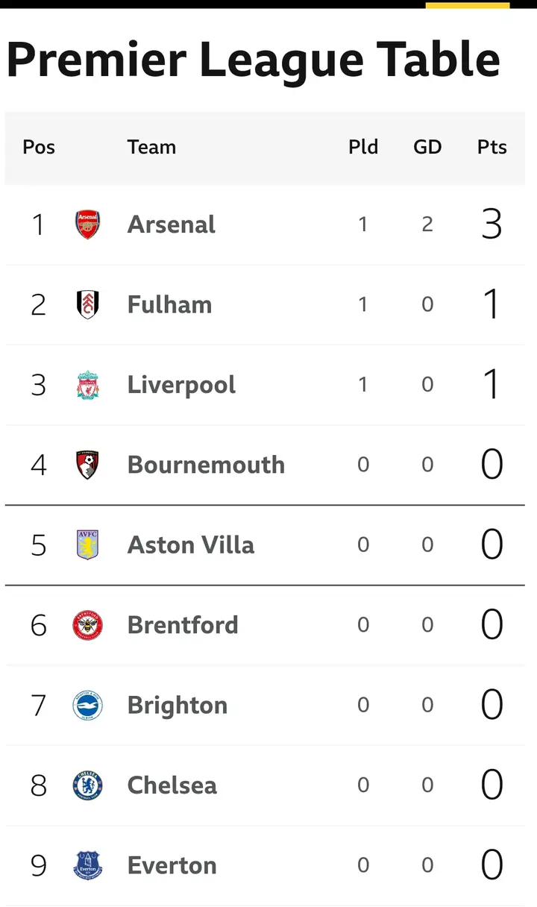Click the Brentford club crest icon
The image size is (537, 907).
(x=88, y=625)
